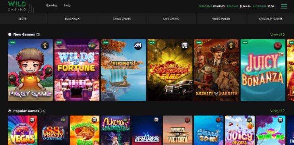Viewport: 294px width, 145px height.
Task: Click red provider badge on Juicy Bonanza
Action: [278, 46]
